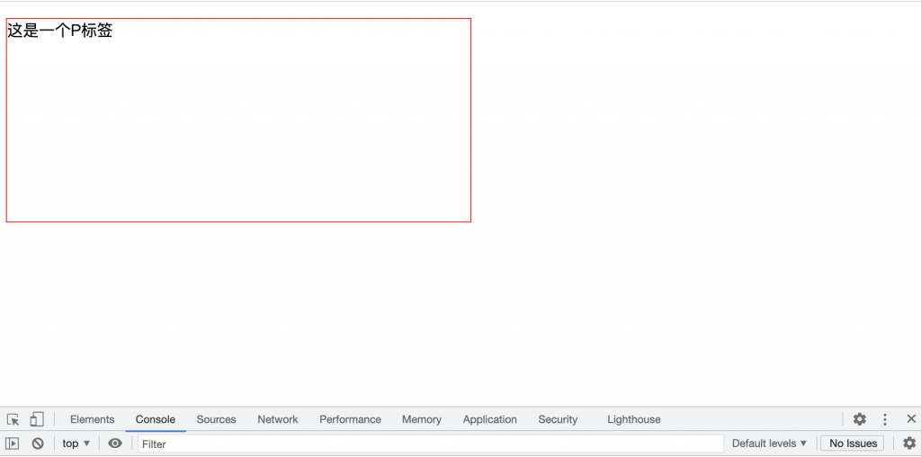The width and height of the screenshot is (921, 457).
Task: Select the Security tab
Action: [x=558, y=419]
